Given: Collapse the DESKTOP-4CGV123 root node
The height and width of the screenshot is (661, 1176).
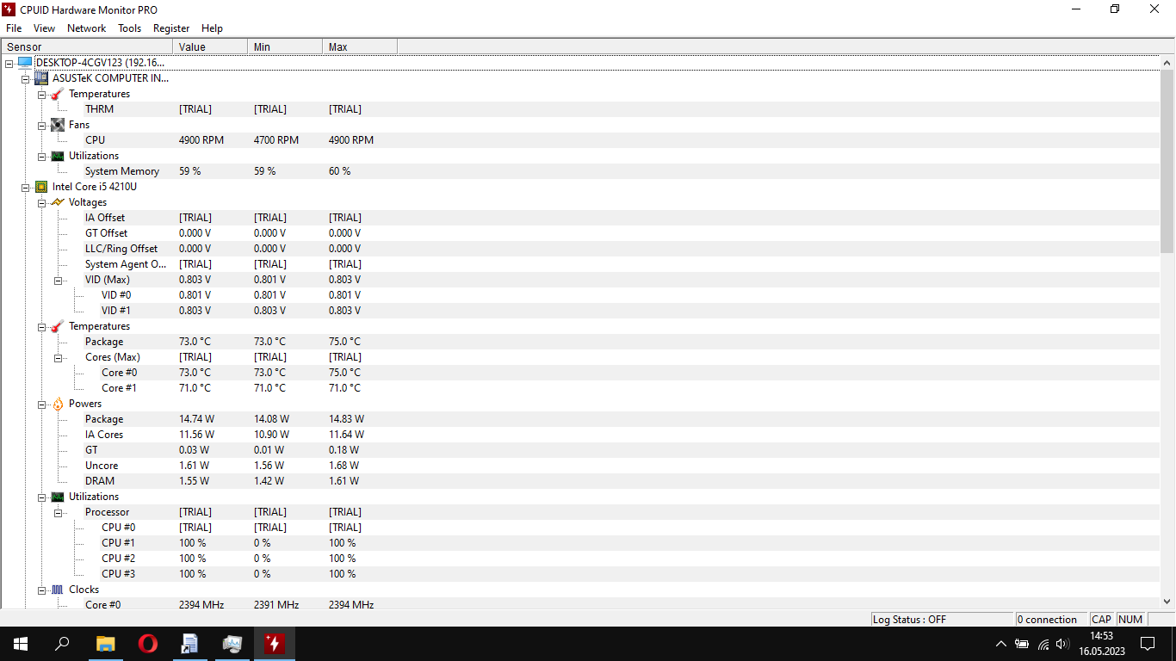Looking at the screenshot, I should click(x=9, y=63).
